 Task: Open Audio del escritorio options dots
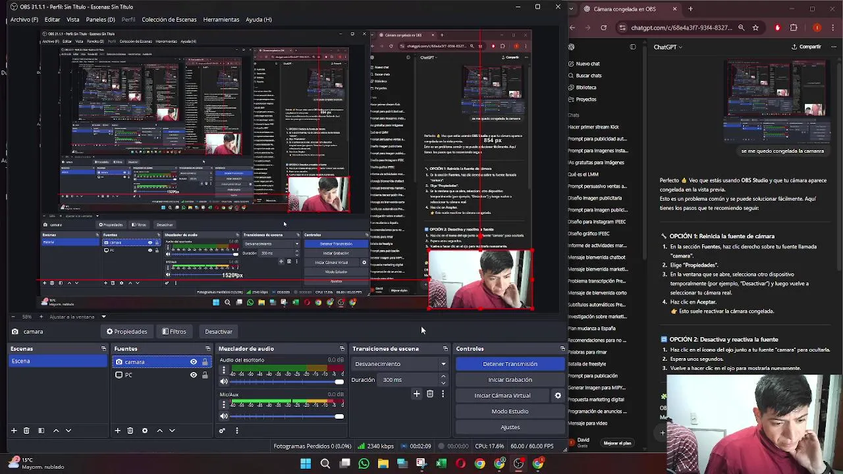pos(223,370)
